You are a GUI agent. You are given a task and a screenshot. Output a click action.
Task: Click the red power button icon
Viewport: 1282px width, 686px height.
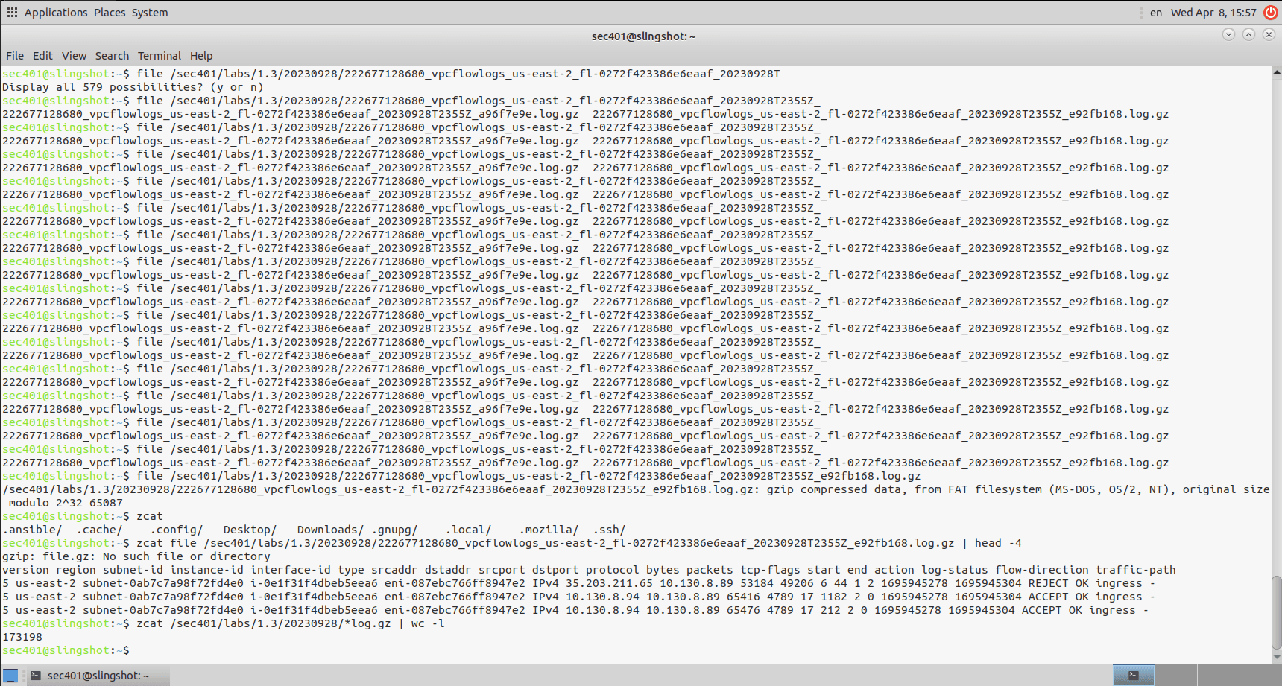click(1270, 13)
